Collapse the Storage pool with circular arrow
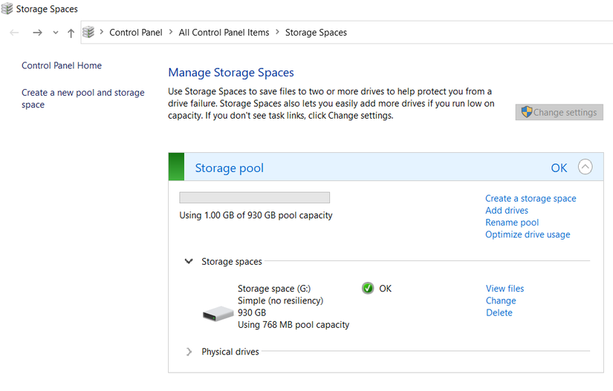 pos(586,167)
